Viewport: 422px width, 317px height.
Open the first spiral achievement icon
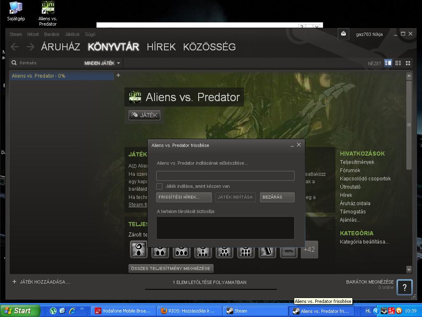pyautogui.click(x=138, y=249)
